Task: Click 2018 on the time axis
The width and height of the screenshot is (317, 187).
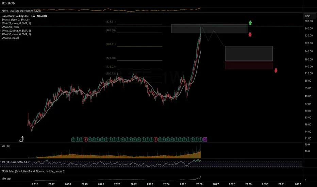Action: click(68, 184)
